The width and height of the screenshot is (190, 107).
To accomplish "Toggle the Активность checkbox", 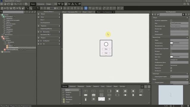I will point(171,71).
